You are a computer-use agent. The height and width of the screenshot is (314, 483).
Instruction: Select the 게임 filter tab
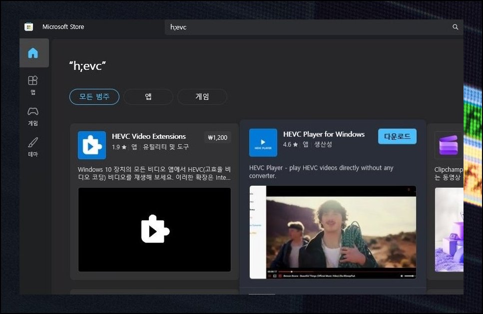[x=202, y=97]
